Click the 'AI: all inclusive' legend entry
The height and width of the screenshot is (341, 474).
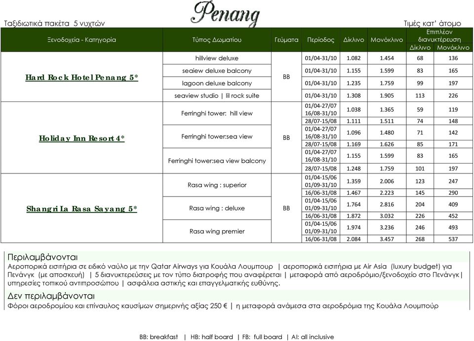point(313,337)
